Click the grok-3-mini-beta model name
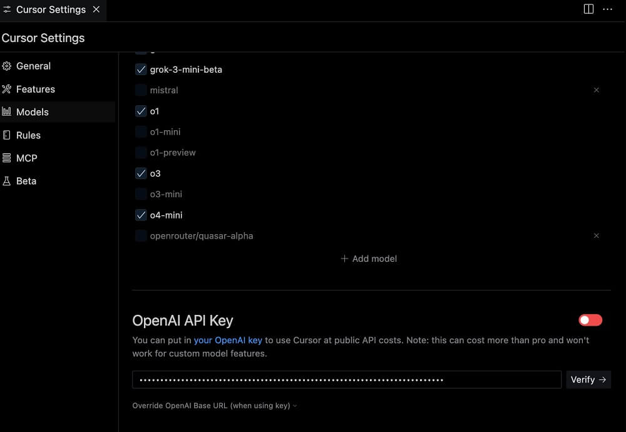626x432 pixels. [186, 69]
